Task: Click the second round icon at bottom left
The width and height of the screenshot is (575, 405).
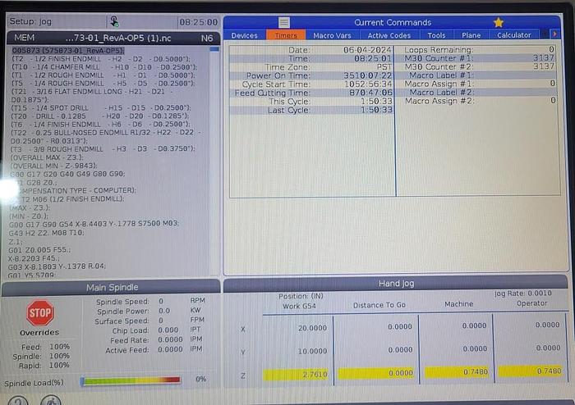Action: click(50, 400)
